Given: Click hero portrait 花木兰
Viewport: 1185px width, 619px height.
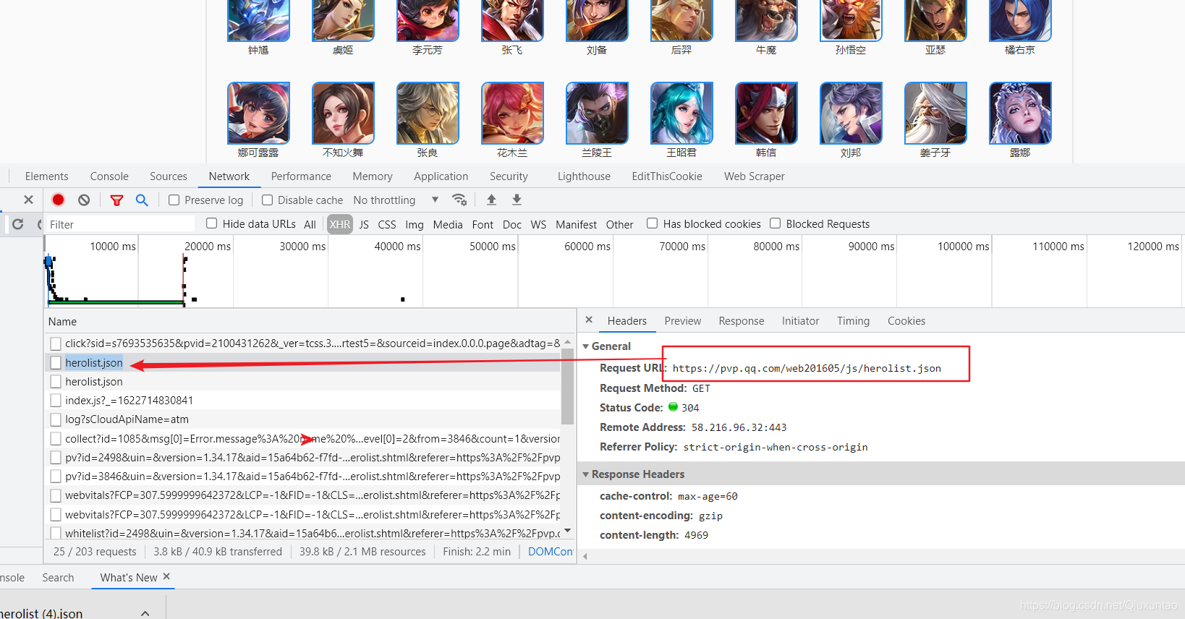Looking at the screenshot, I should click(512, 113).
